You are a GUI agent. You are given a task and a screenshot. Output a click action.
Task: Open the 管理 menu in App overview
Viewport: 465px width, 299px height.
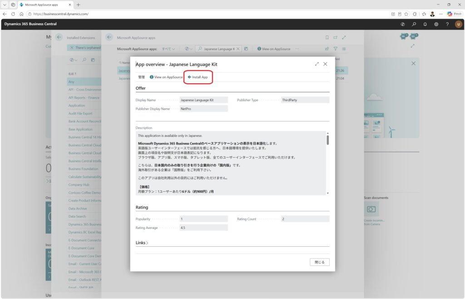[x=142, y=77]
